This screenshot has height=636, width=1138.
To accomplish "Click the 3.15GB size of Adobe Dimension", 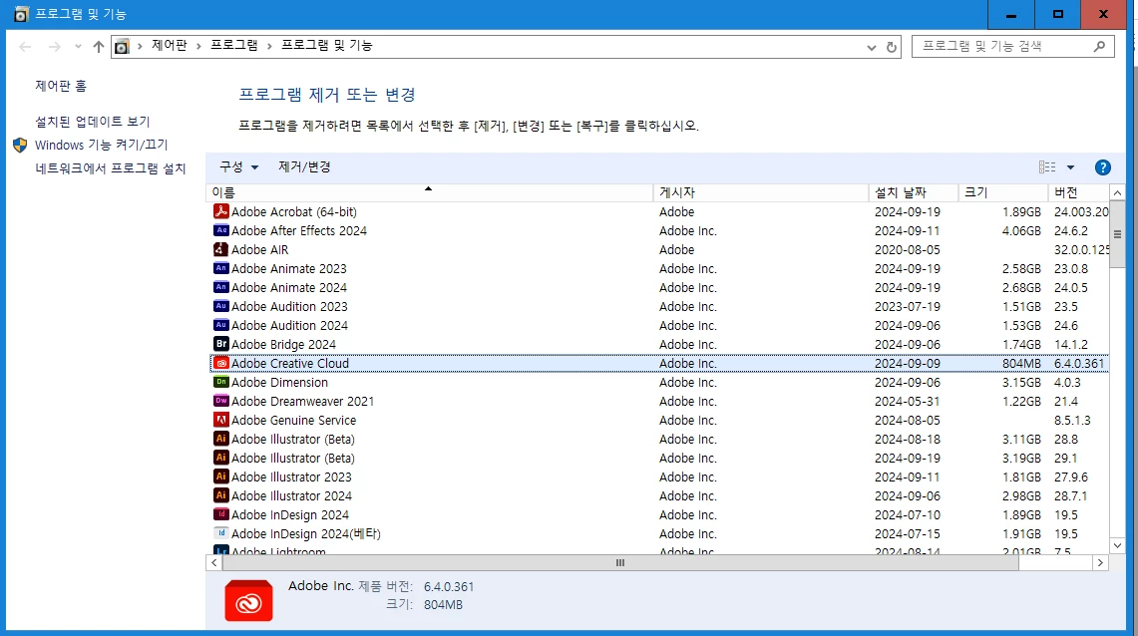I will [1021, 382].
